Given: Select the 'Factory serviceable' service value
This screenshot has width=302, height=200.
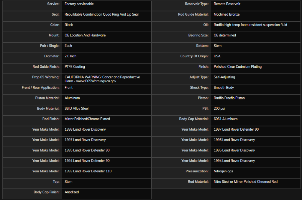Looking at the screenshot, I should click(79, 4).
